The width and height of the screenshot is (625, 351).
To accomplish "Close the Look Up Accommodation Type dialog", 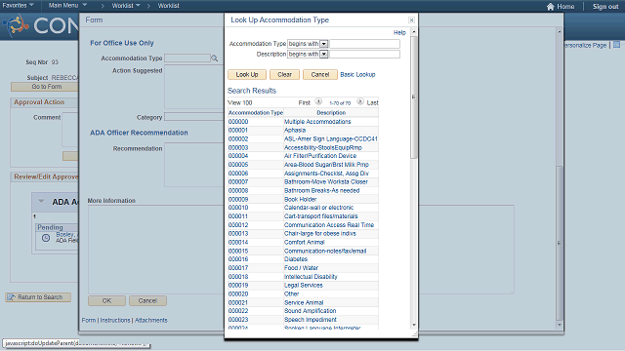I will [411, 19].
